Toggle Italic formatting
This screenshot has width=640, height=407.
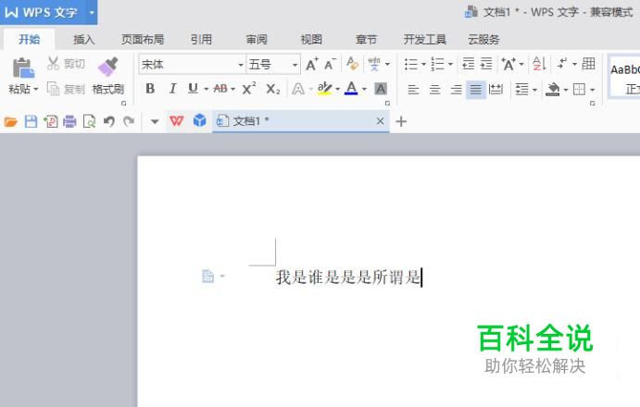[172, 89]
